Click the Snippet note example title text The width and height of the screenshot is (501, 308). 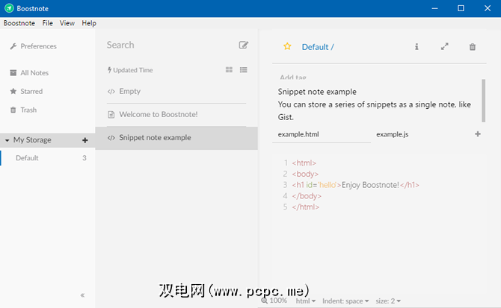(317, 92)
